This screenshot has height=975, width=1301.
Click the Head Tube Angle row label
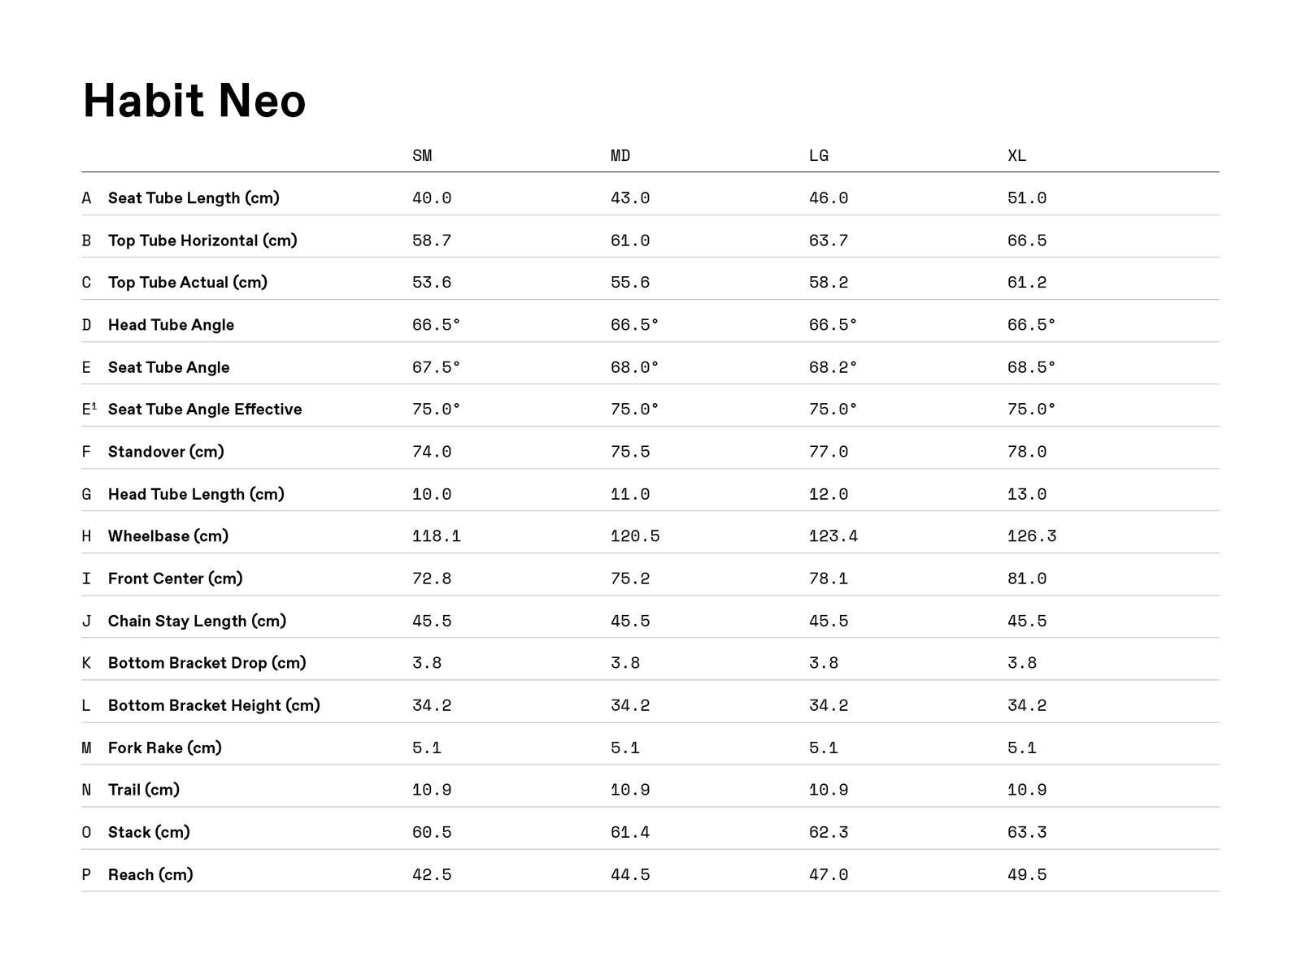pyautogui.click(x=171, y=325)
